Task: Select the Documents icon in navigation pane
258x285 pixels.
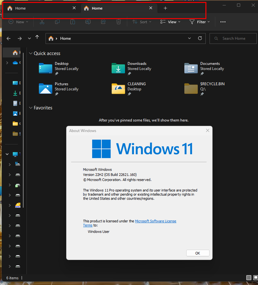Action: (x=15, y=103)
